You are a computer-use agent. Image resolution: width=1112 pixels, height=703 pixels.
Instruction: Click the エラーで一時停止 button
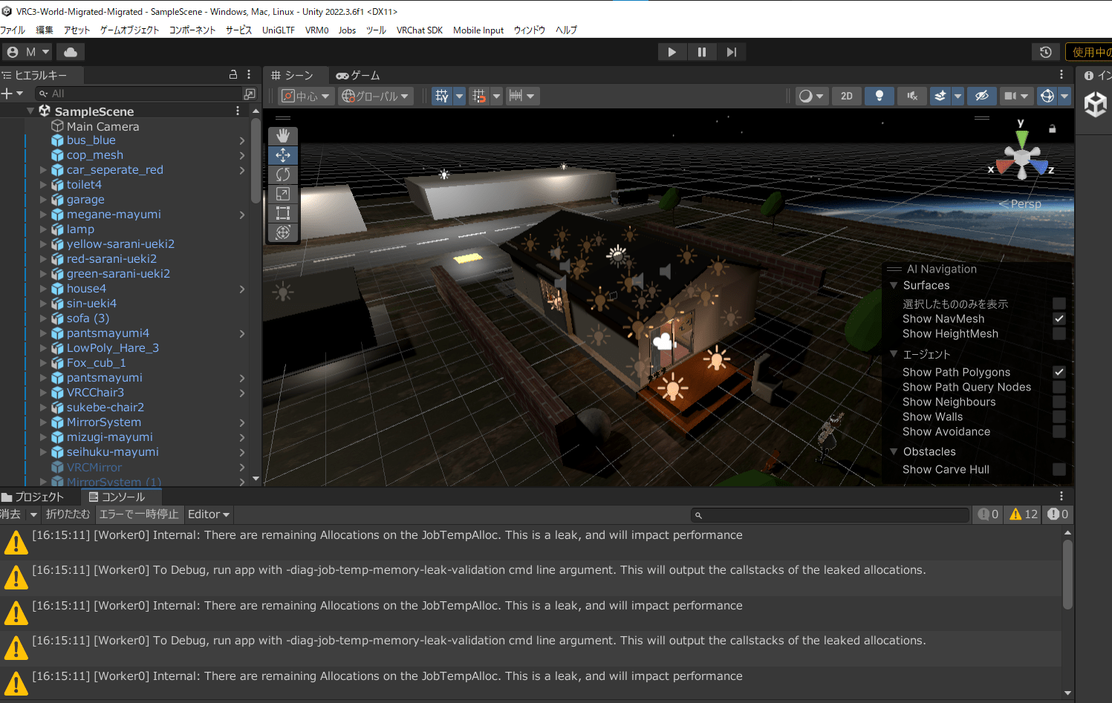tap(139, 514)
